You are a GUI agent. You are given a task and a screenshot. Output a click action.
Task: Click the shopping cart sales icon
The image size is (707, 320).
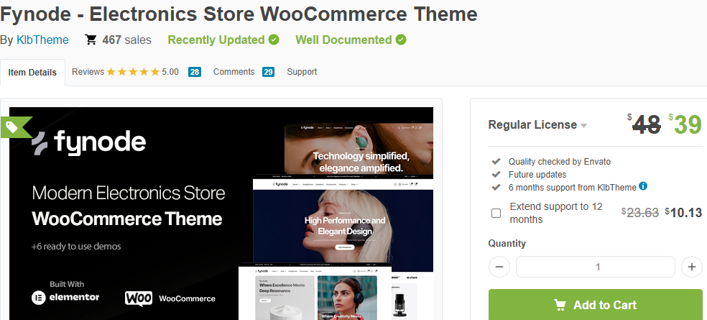pos(91,40)
